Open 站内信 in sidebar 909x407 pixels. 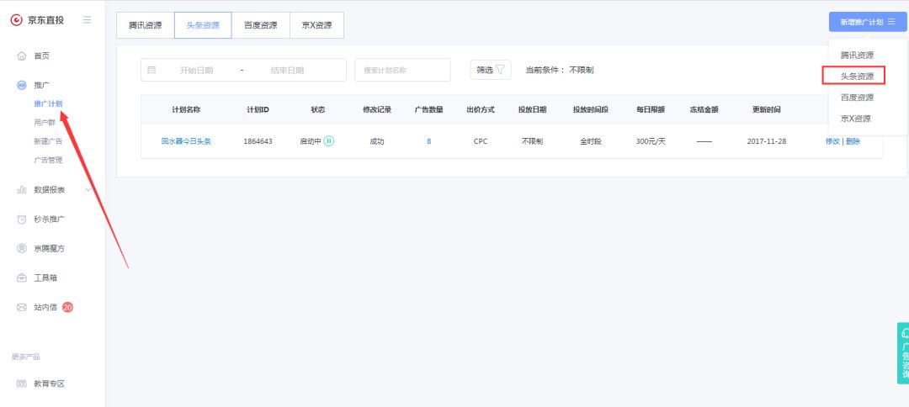[45, 308]
